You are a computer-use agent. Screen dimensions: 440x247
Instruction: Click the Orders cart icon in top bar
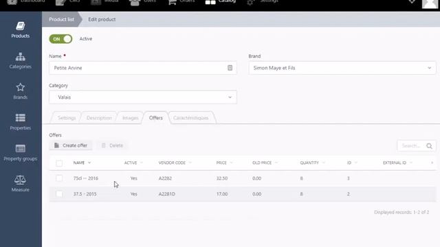(x=173, y=2)
